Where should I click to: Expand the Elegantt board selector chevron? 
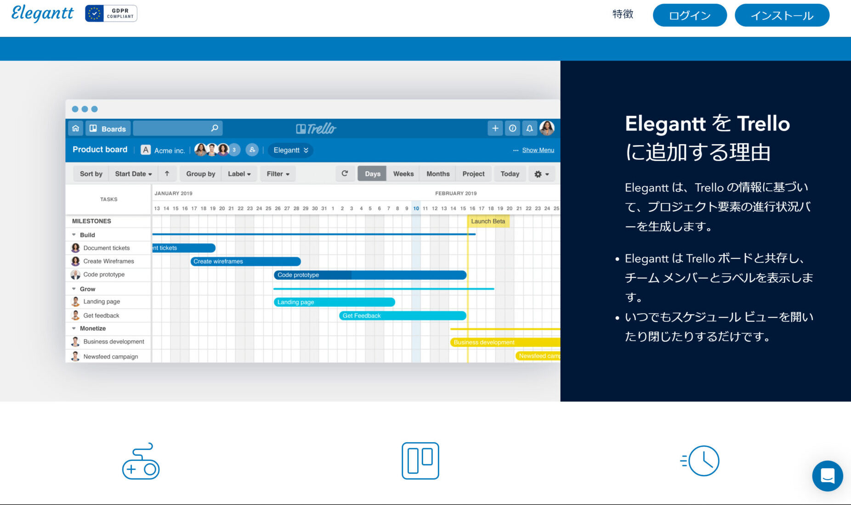tap(305, 150)
